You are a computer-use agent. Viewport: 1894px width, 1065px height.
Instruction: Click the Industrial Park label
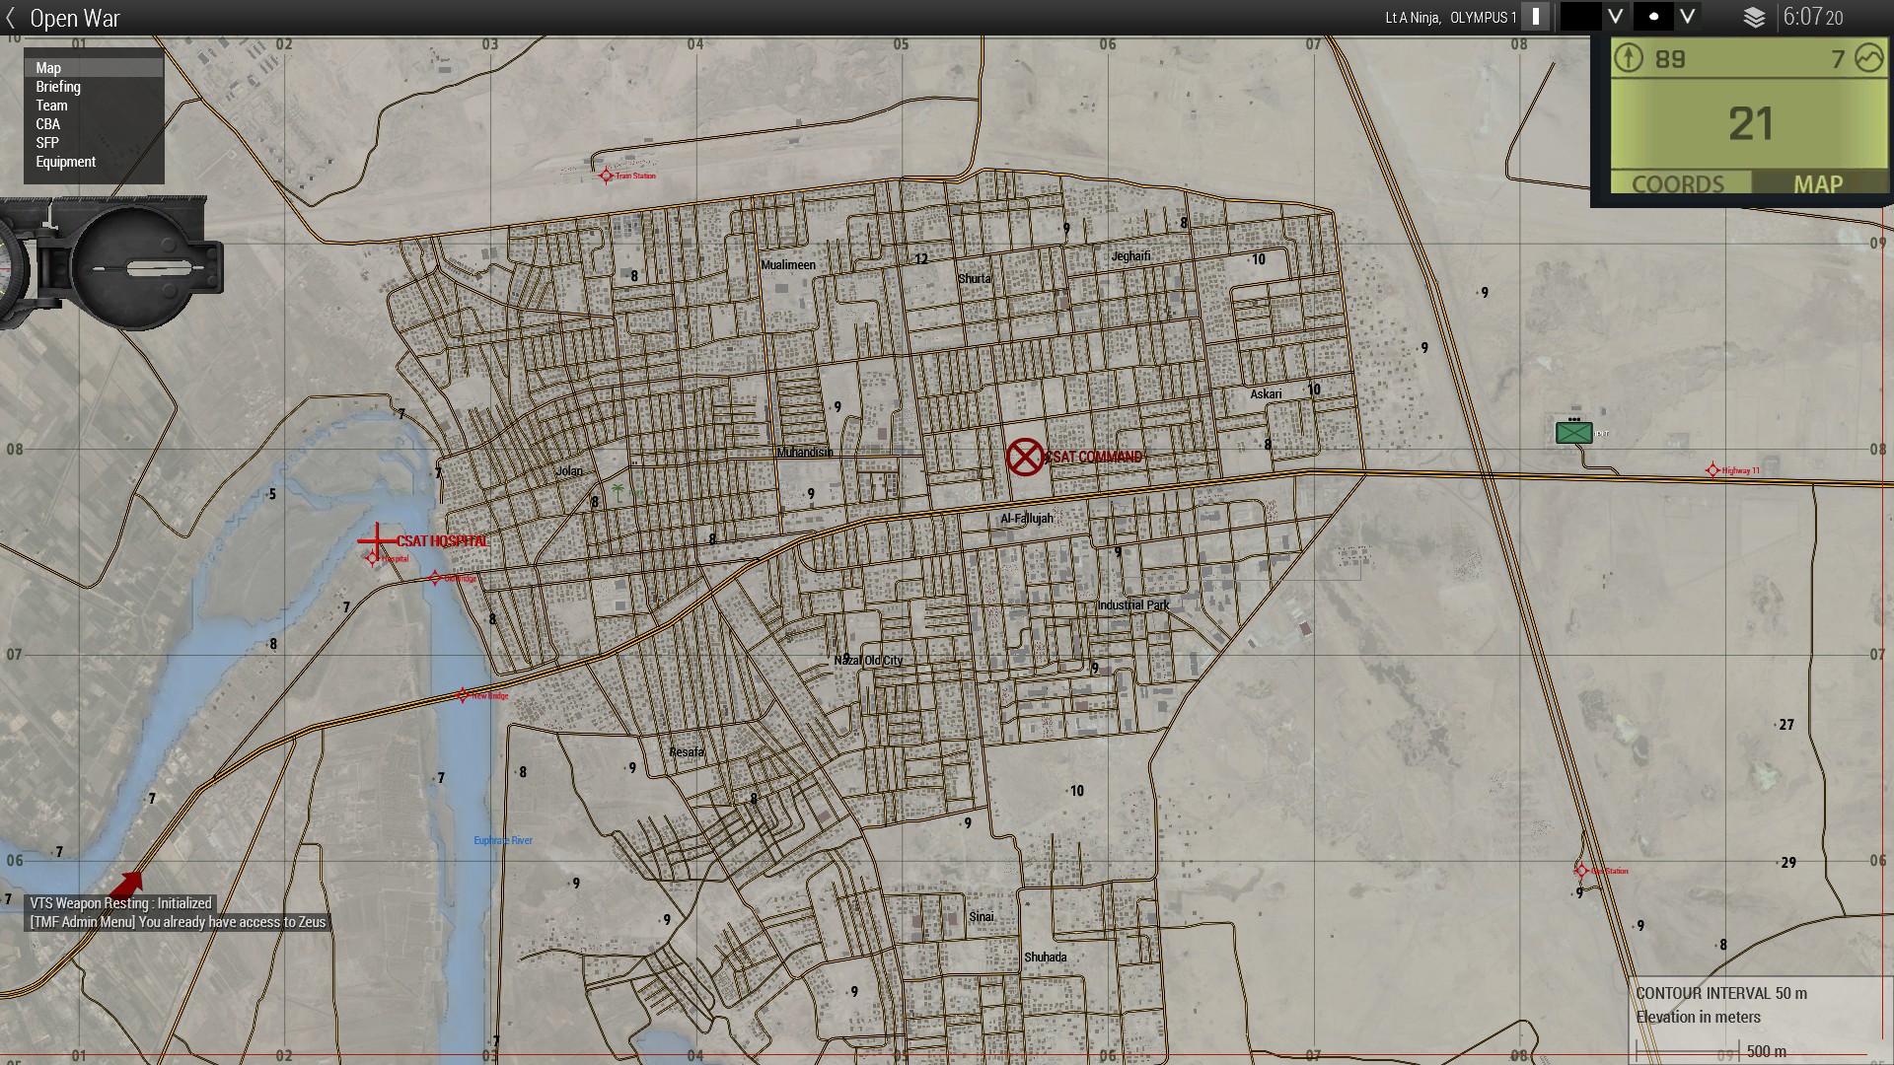tap(1132, 605)
